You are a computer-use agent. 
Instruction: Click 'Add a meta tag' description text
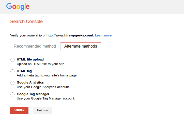[47, 75]
